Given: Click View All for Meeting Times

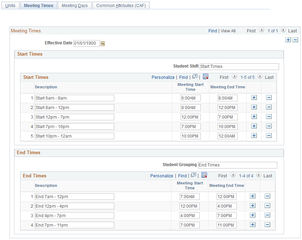Looking at the screenshot, I should pos(228,31).
